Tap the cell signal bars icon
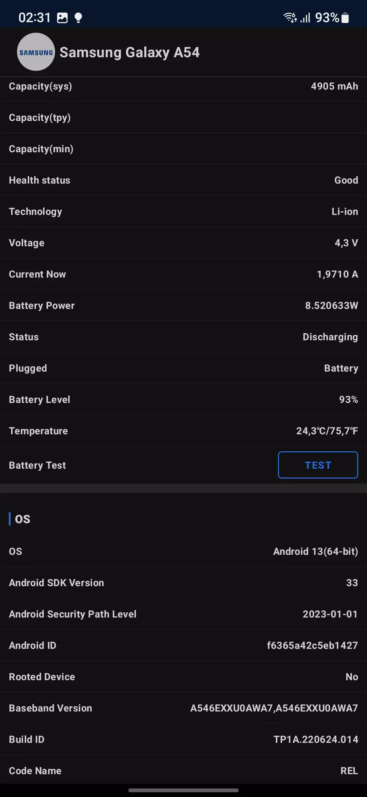This screenshot has height=797, width=367. point(306,18)
